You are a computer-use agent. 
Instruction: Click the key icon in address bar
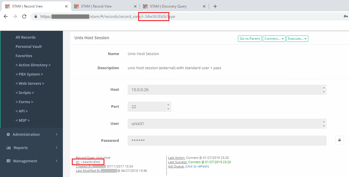pos(346,16)
